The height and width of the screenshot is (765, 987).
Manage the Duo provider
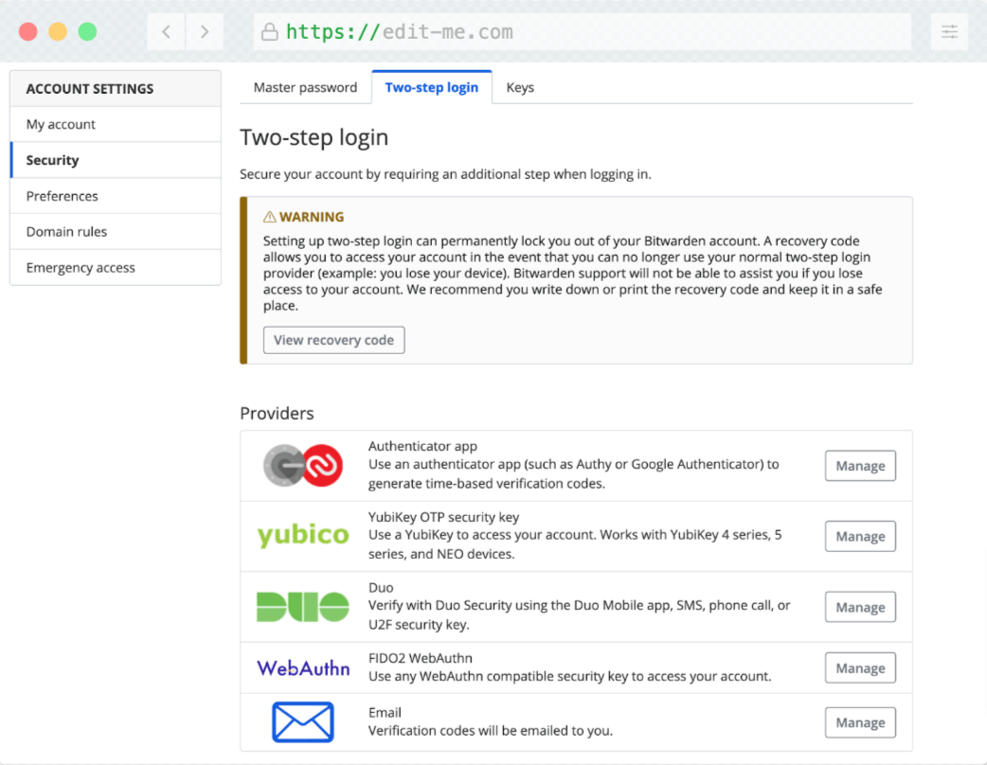(859, 608)
